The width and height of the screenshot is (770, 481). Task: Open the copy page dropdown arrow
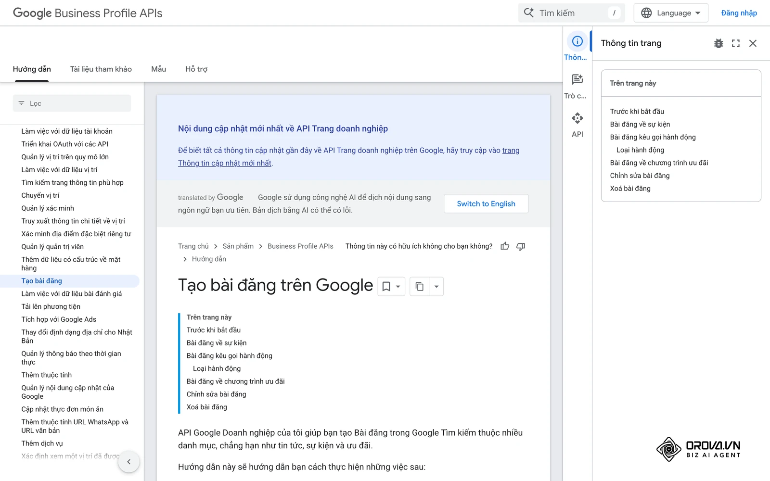click(x=436, y=287)
